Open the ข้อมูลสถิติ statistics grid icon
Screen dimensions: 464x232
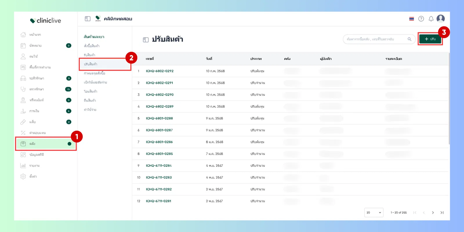click(23, 155)
